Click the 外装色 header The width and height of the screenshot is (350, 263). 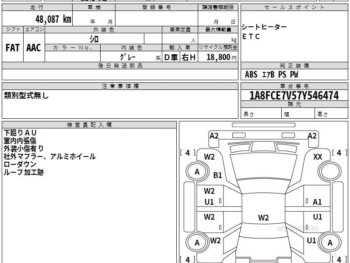click(104, 29)
